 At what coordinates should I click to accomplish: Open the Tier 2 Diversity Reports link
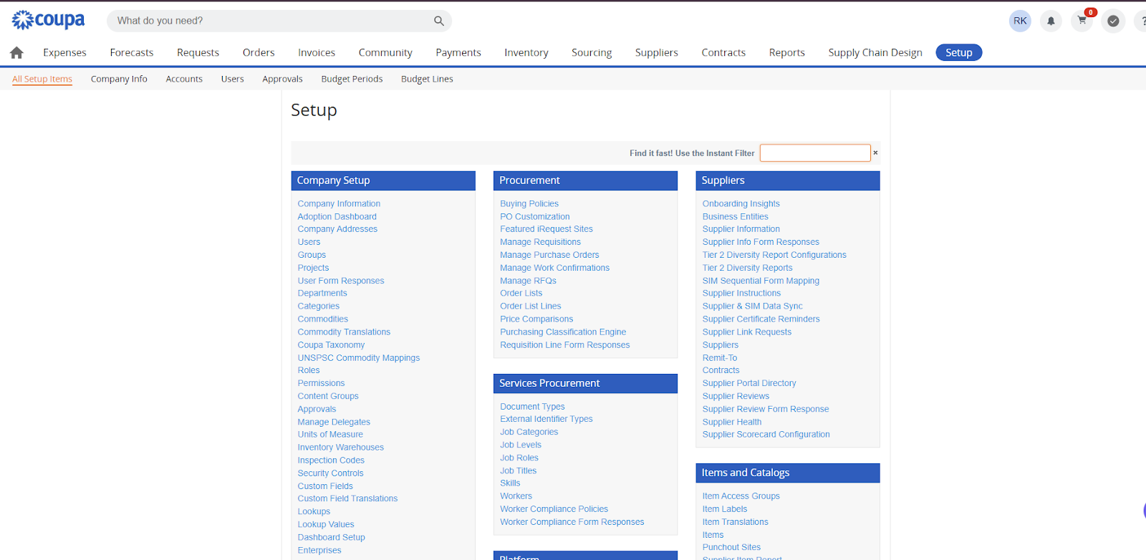[x=747, y=268]
